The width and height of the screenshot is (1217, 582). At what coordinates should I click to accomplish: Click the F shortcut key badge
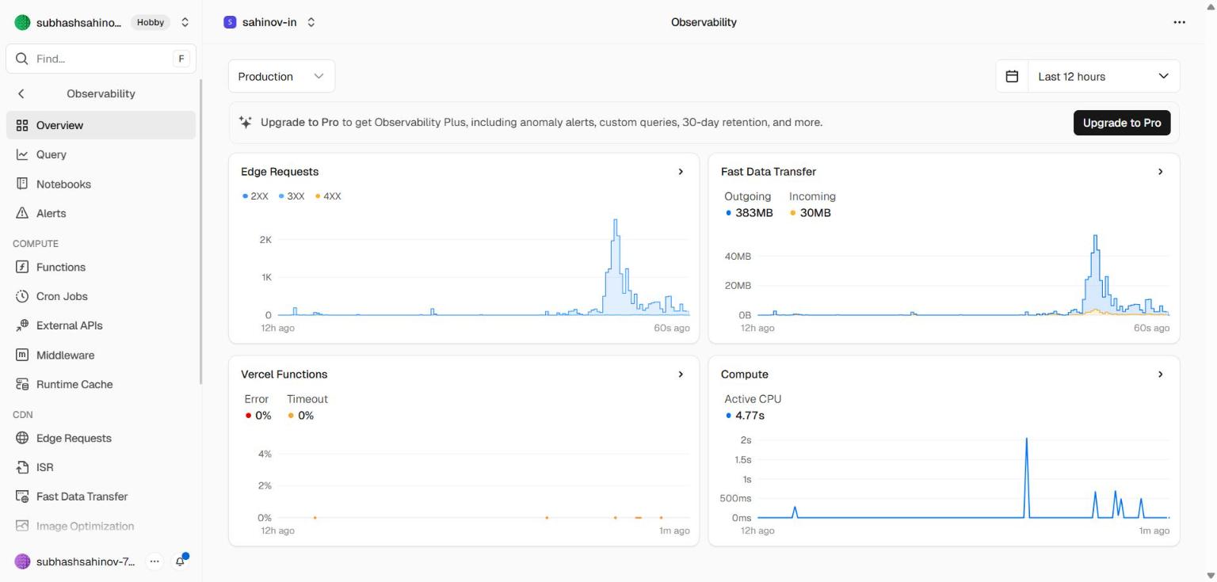[x=181, y=59]
